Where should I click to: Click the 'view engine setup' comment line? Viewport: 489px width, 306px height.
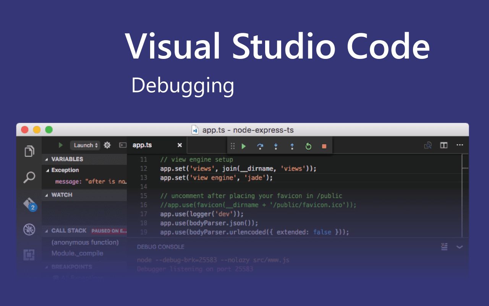(x=196, y=160)
